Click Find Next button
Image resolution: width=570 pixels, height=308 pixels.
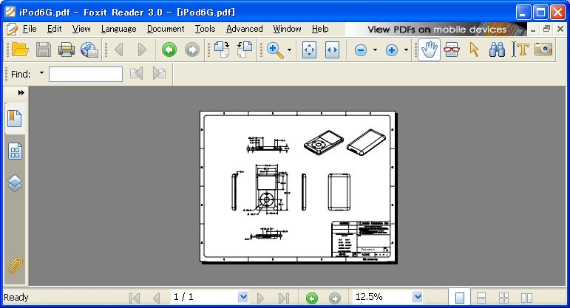[159, 74]
